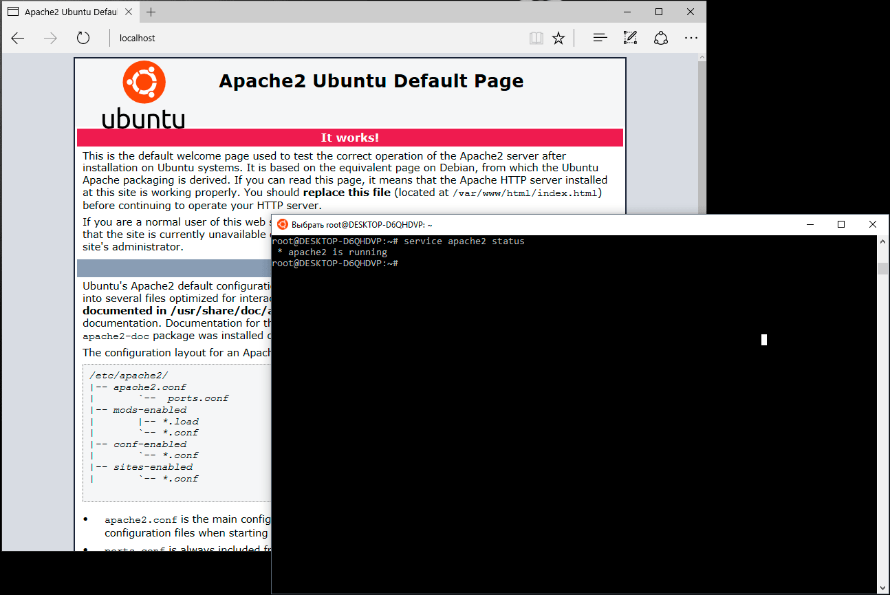Screen dimensions: 890x595
Task: Click the Ubuntu icon in terminal title bar
Action: point(282,224)
